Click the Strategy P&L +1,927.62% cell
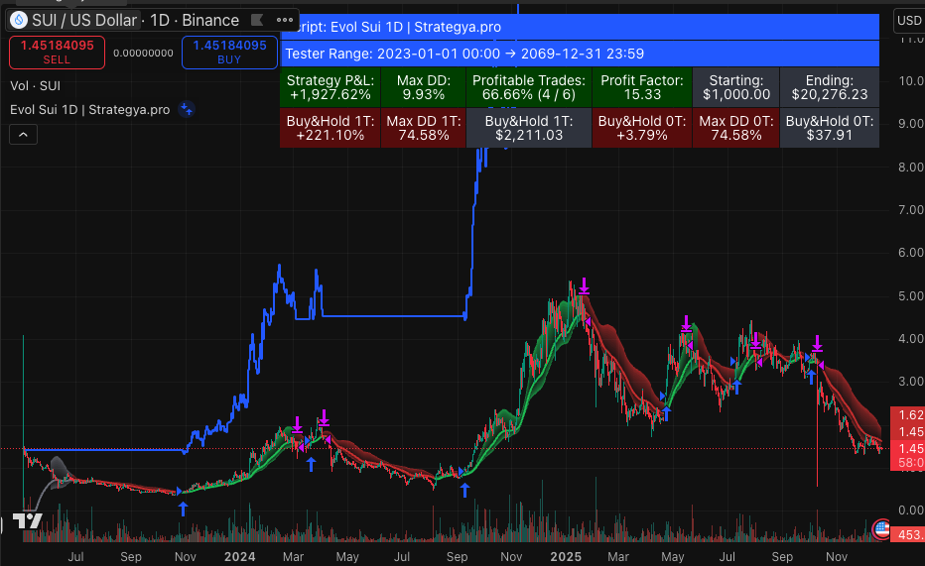This screenshot has width=925, height=566. (x=330, y=87)
